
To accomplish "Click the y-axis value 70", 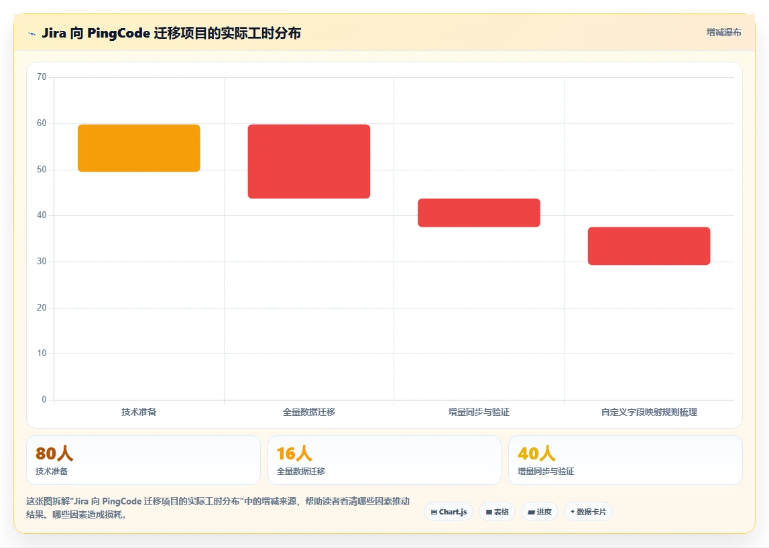I will tap(42, 77).
